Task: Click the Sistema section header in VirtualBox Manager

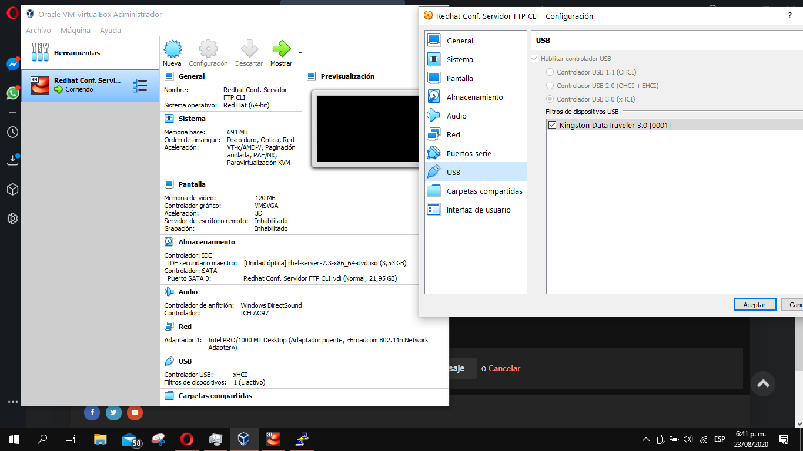Action: (x=192, y=119)
